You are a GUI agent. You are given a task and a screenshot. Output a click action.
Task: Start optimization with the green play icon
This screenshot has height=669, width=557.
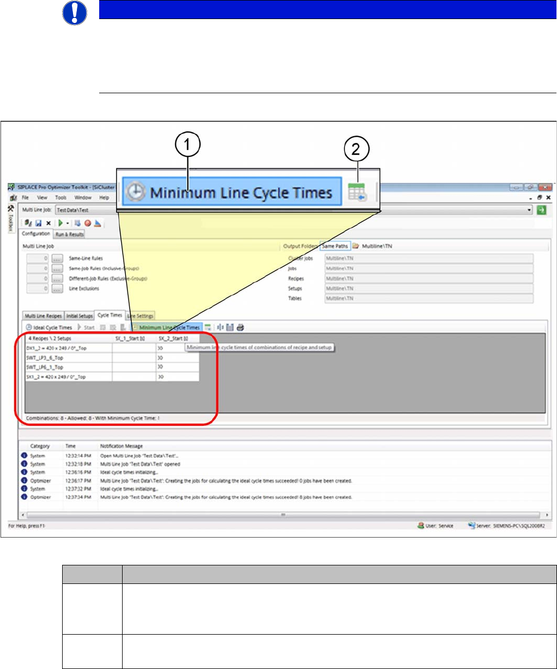coord(60,223)
